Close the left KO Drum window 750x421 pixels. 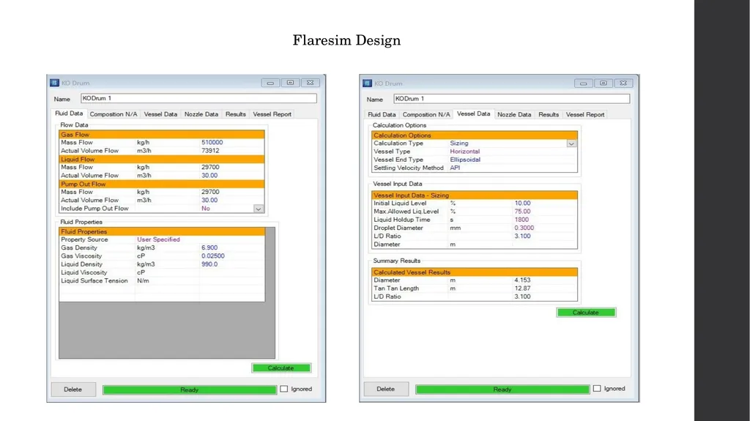311,83
